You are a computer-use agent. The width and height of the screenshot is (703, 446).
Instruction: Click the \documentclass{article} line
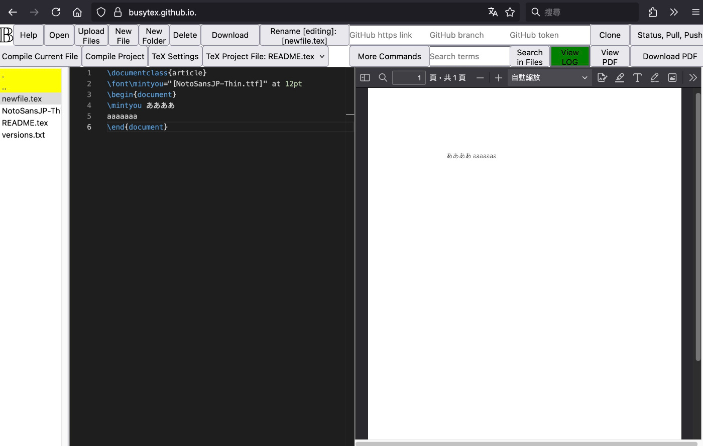click(x=157, y=73)
